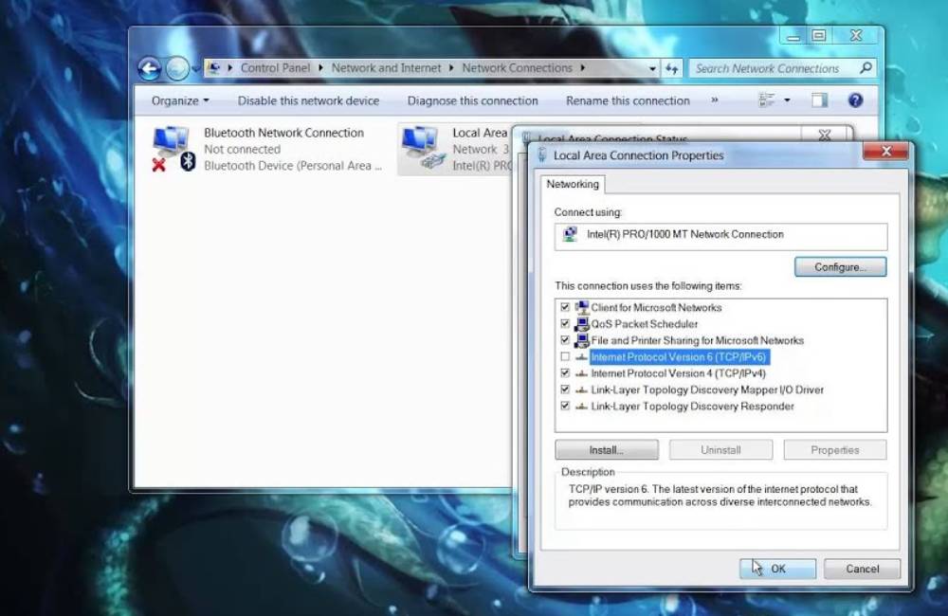The height and width of the screenshot is (616, 948).
Task: Uncheck Internet Protocol Version 4 (TCP/IPv4)
Action: 565,373
